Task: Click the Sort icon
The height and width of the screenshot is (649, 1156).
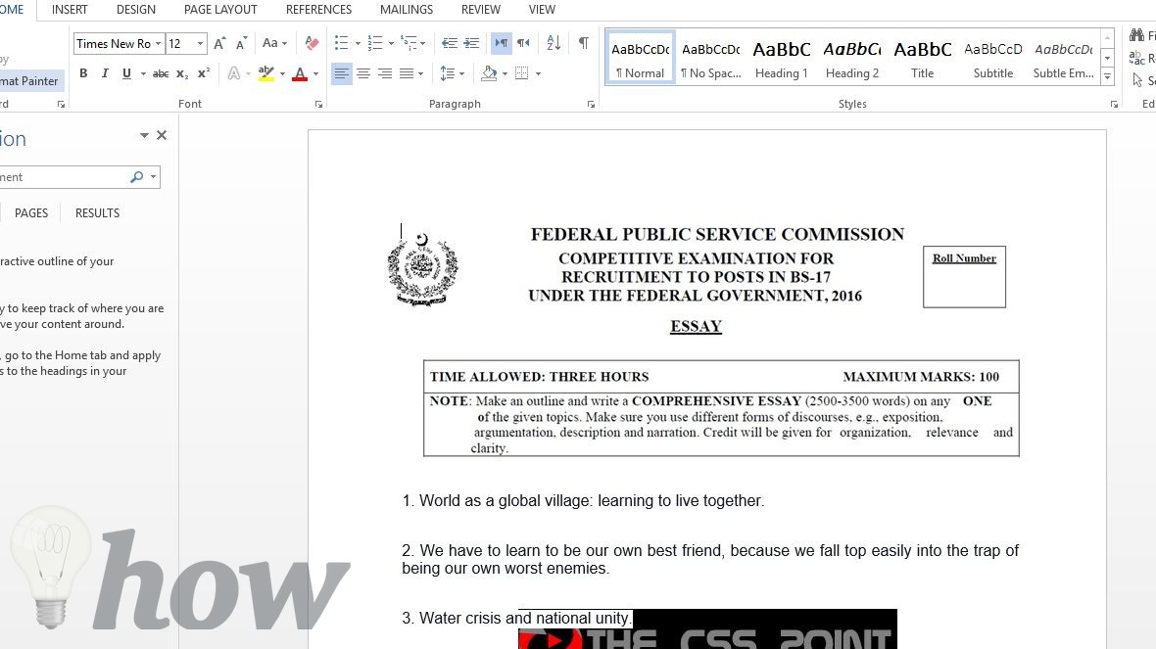Action: [554, 43]
